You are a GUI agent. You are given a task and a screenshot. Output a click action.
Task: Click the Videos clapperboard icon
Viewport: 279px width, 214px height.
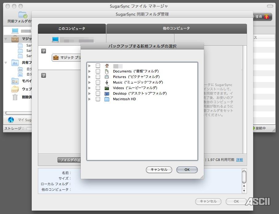coord(107,88)
